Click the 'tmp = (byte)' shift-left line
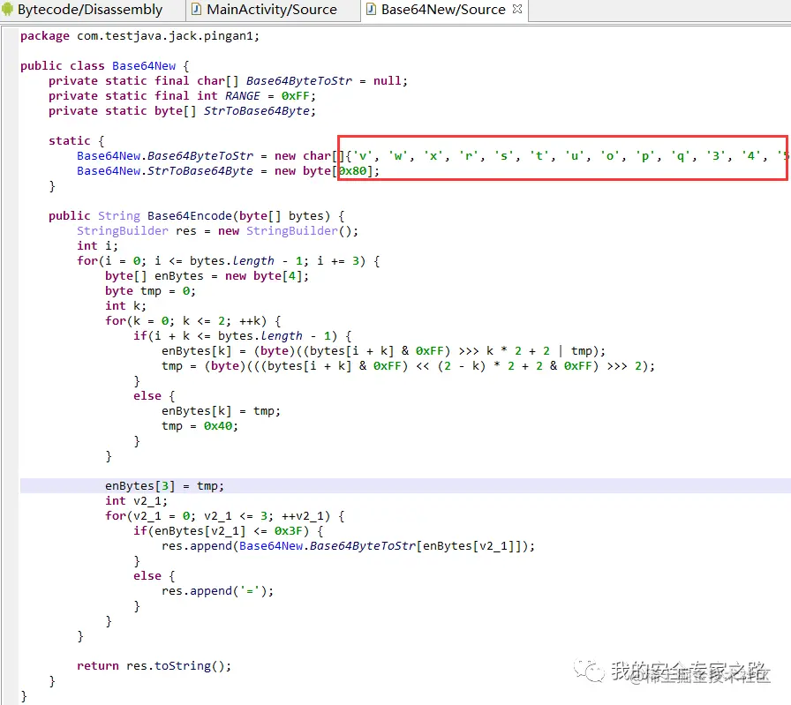This screenshot has width=791, height=705. (x=408, y=366)
